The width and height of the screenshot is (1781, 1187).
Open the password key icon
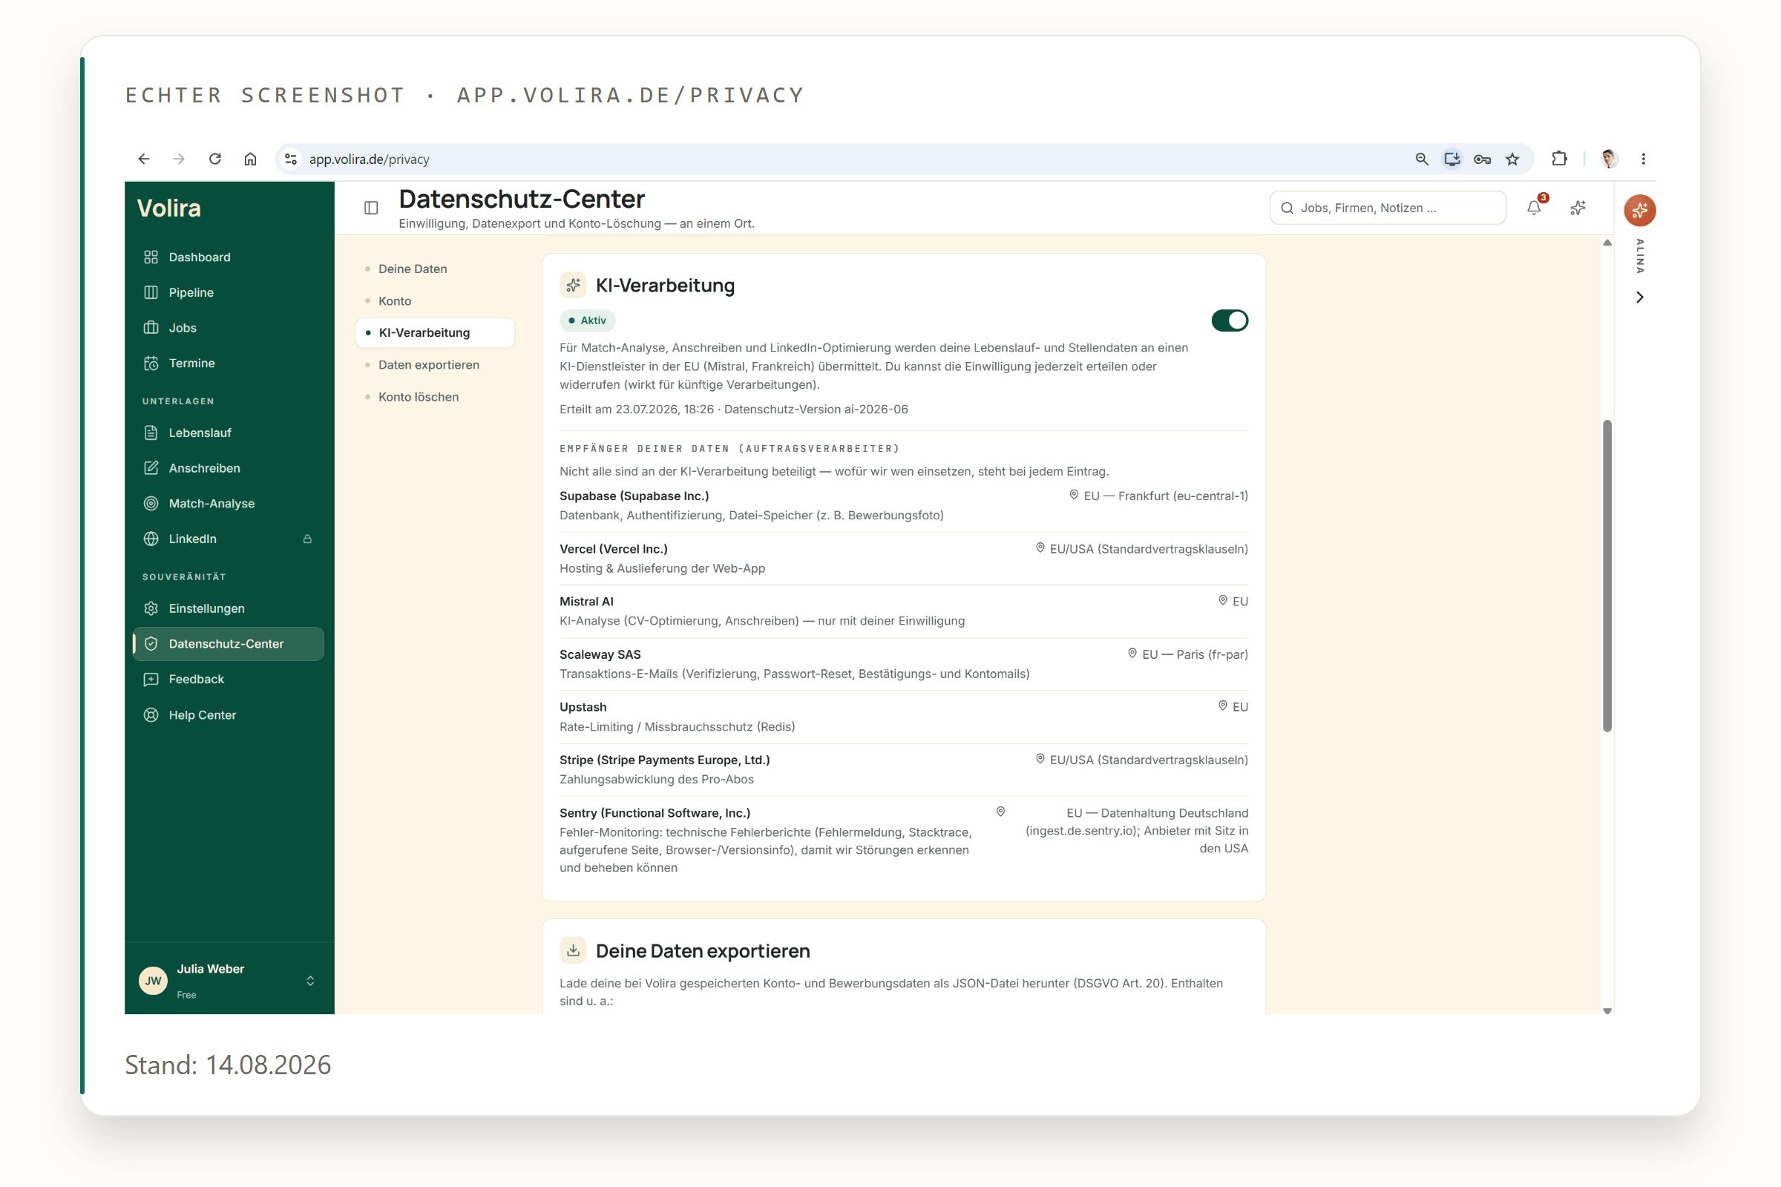pyautogui.click(x=1482, y=159)
